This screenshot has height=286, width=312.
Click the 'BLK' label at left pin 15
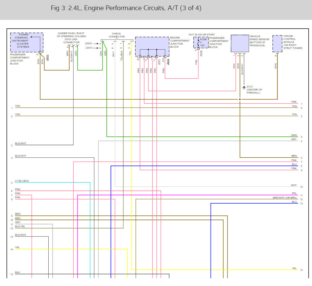(x=17, y=272)
